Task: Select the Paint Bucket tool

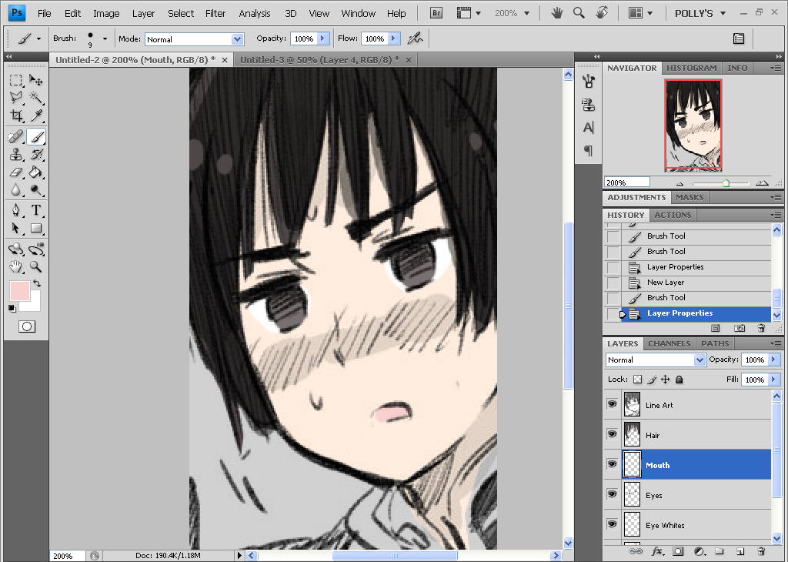Action: pyautogui.click(x=35, y=172)
